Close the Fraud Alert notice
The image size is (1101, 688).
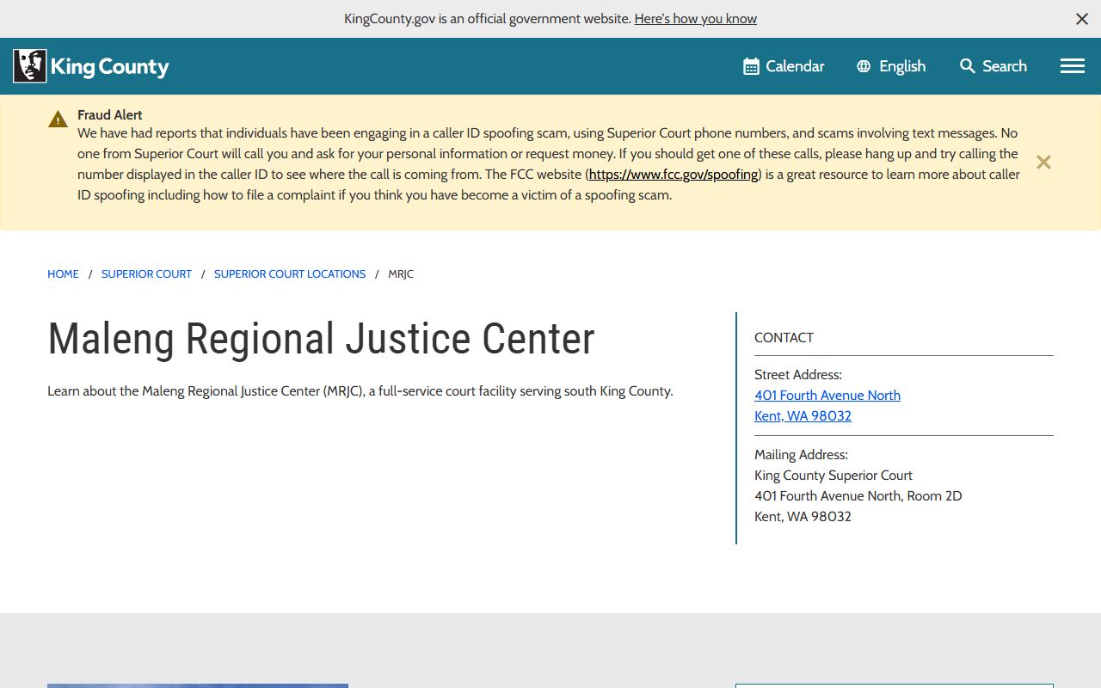(x=1043, y=163)
